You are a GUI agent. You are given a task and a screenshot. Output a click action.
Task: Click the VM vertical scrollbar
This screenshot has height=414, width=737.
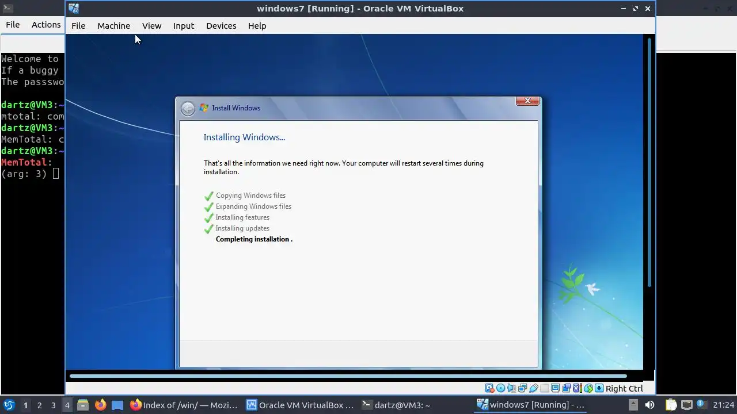649,161
